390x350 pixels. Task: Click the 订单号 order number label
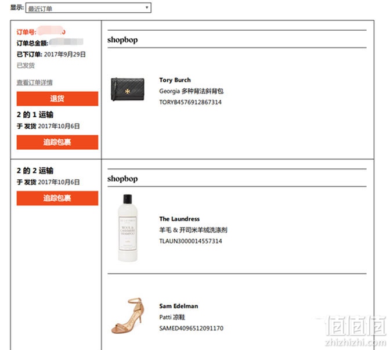[x=26, y=32]
